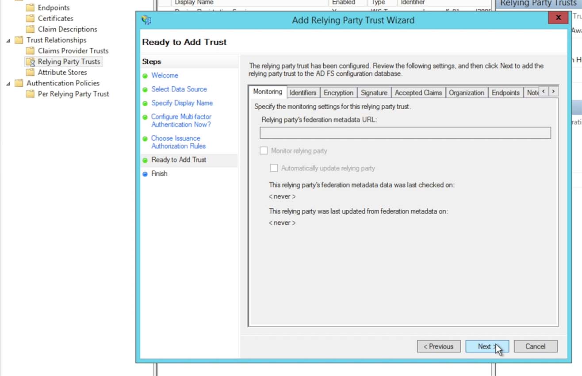Switch to the Identifiers tab
The image size is (582, 376).
click(303, 92)
